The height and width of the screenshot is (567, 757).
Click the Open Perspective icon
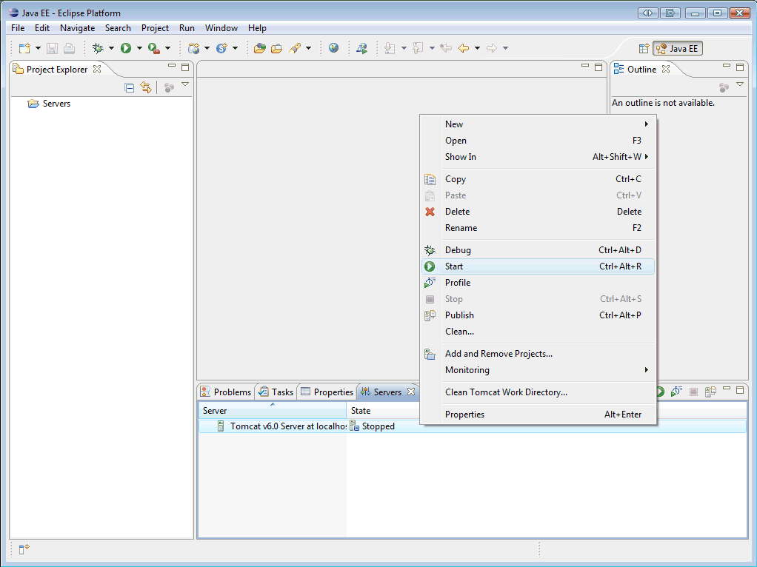click(644, 48)
